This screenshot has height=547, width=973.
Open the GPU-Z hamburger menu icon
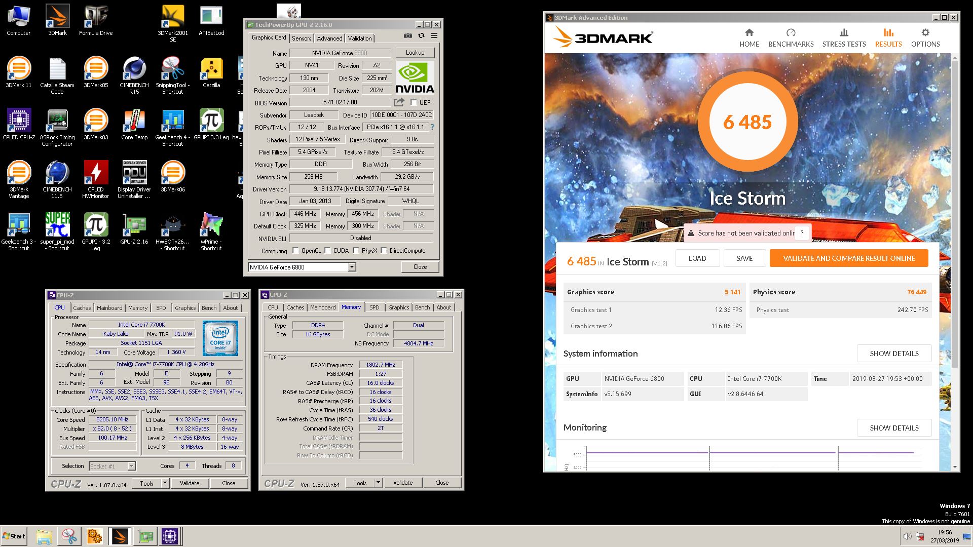pyautogui.click(x=434, y=36)
